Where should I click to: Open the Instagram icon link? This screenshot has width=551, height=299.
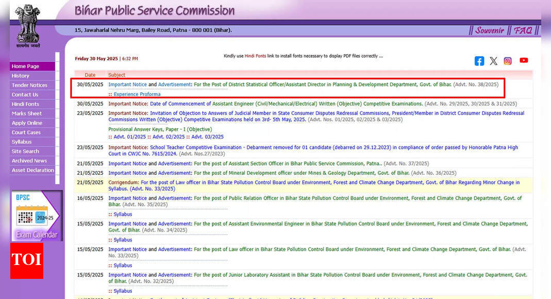508,61
